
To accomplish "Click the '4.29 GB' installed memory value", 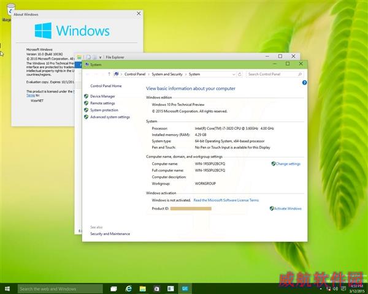I will tap(201, 135).
